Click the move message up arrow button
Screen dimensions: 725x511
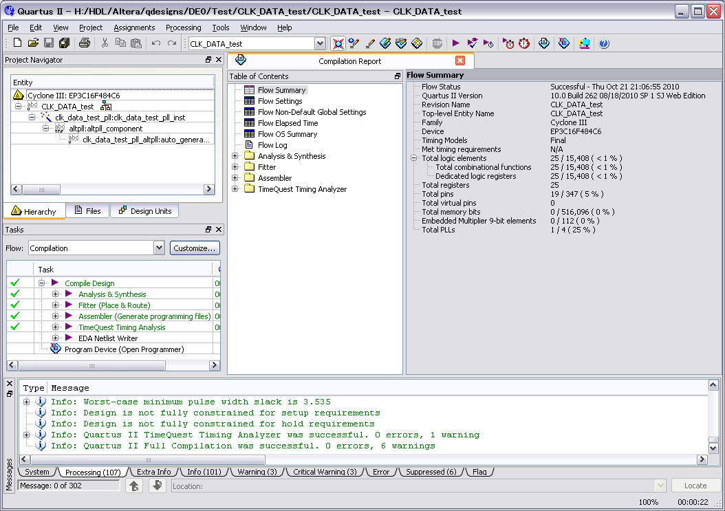[x=134, y=486]
